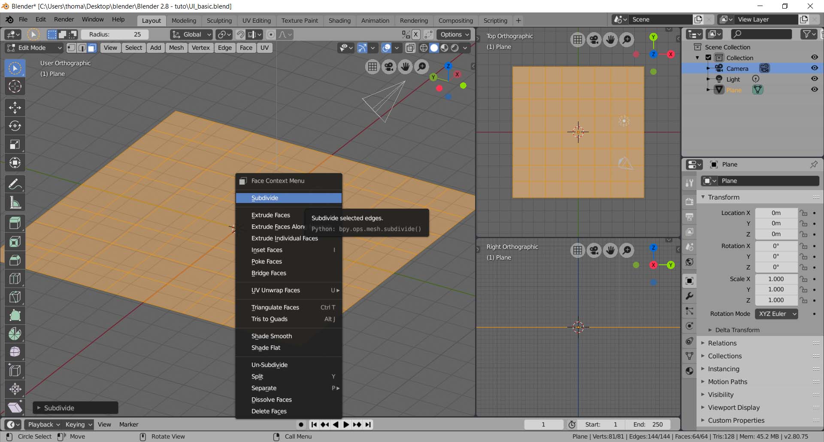The width and height of the screenshot is (824, 442).
Task: Hide the Camera in outliner
Action: [814, 68]
